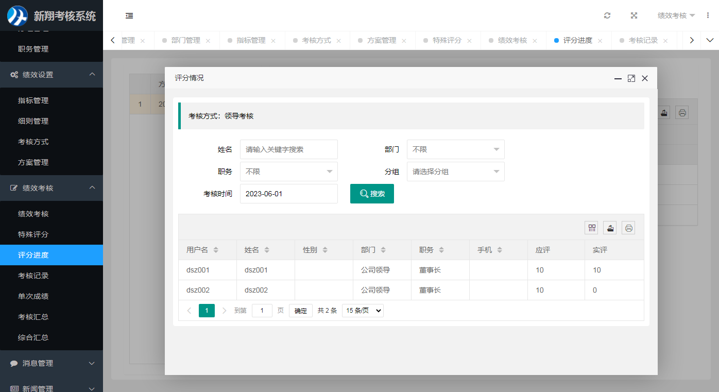Open the 部门 dropdown showing 不限
The width and height of the screenshot is (719, 392).
click(455, 149)
